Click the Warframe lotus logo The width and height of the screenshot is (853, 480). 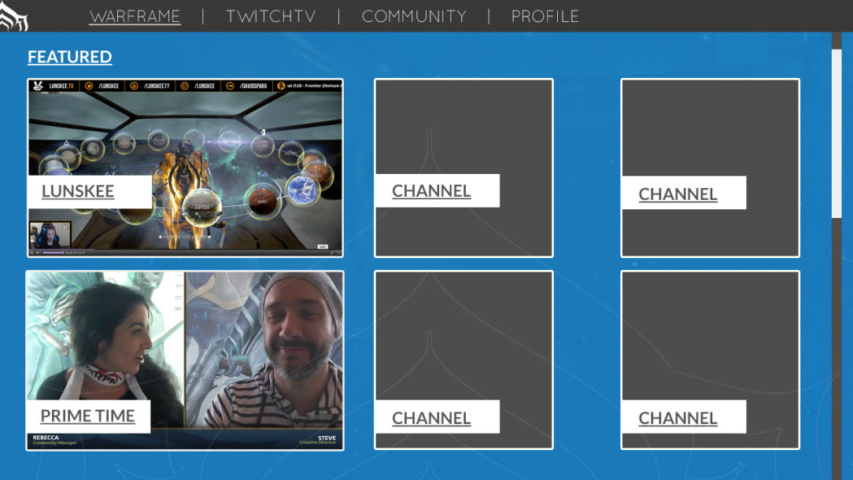(x=13, y=16)
